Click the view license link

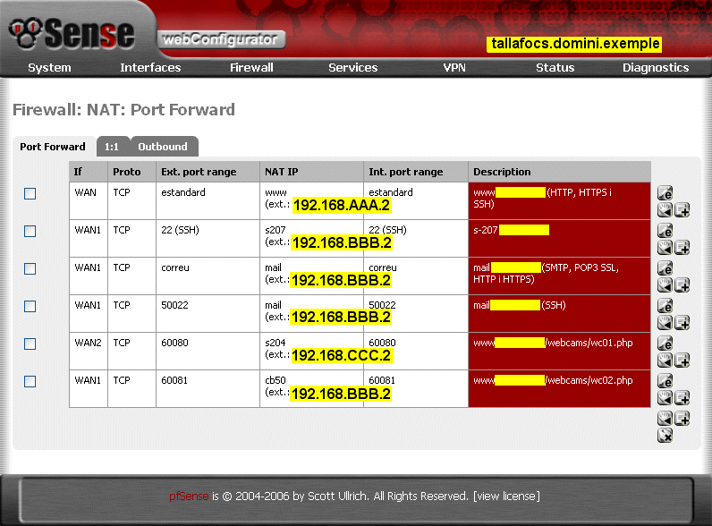[506, 496]
